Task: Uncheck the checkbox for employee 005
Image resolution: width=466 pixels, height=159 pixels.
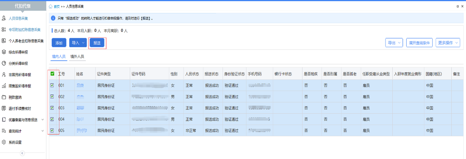Action: coord(52,130)
